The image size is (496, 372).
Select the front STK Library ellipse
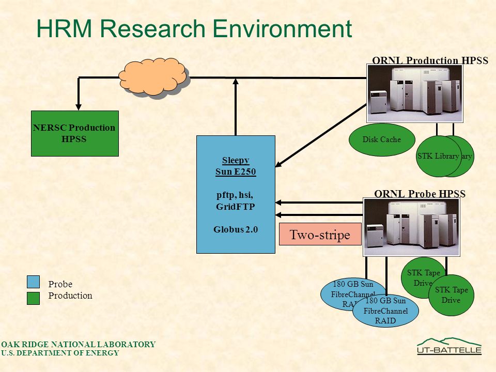(x=438, y=156)
